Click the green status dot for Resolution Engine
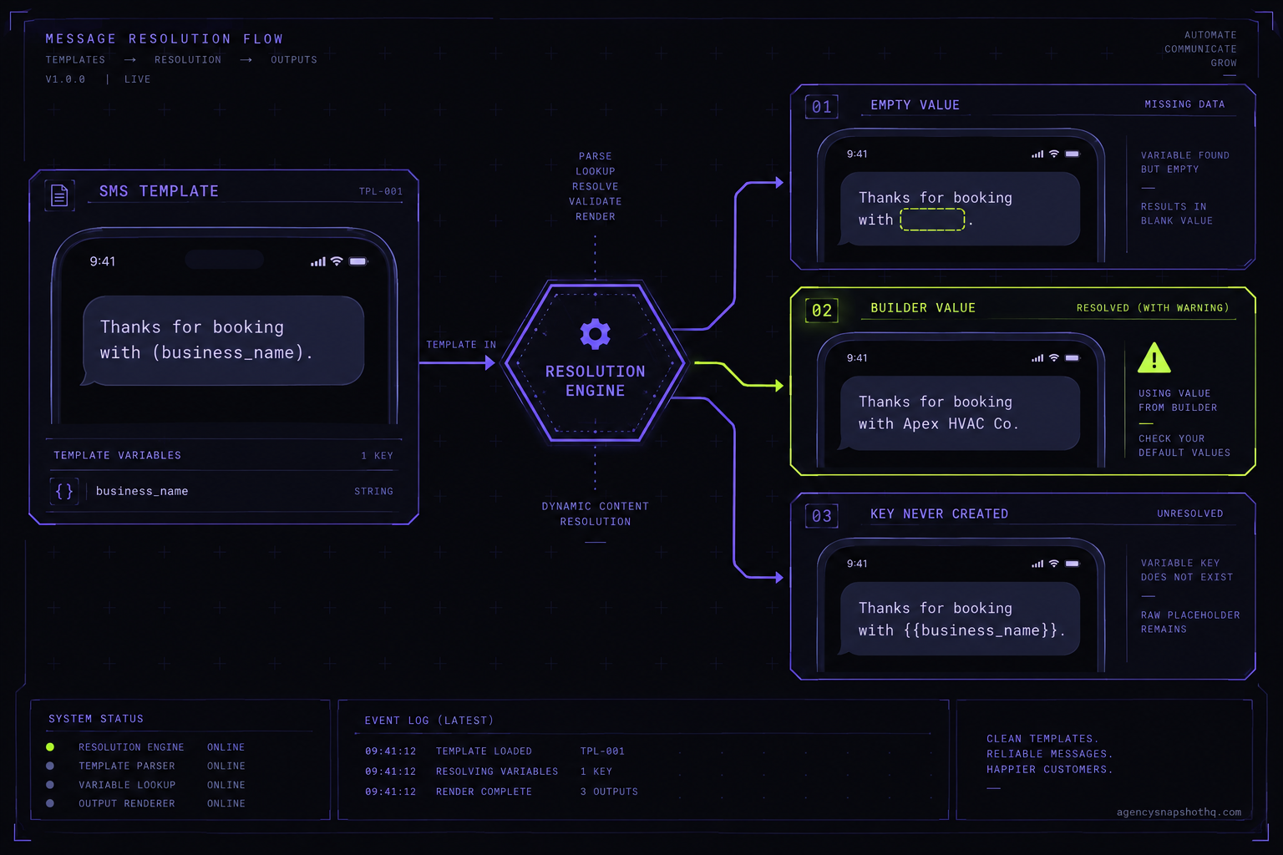 (50, 747)
